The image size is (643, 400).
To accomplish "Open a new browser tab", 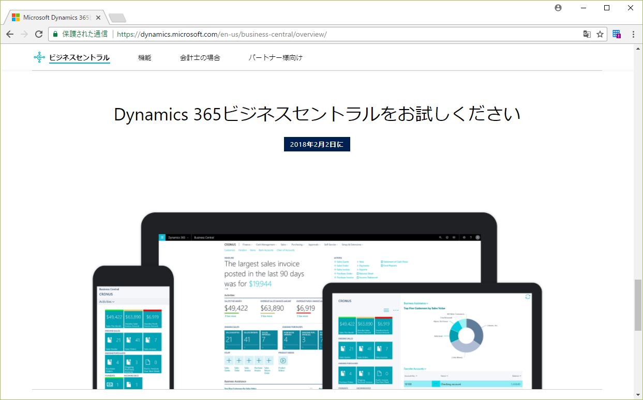I will [117, 18].
